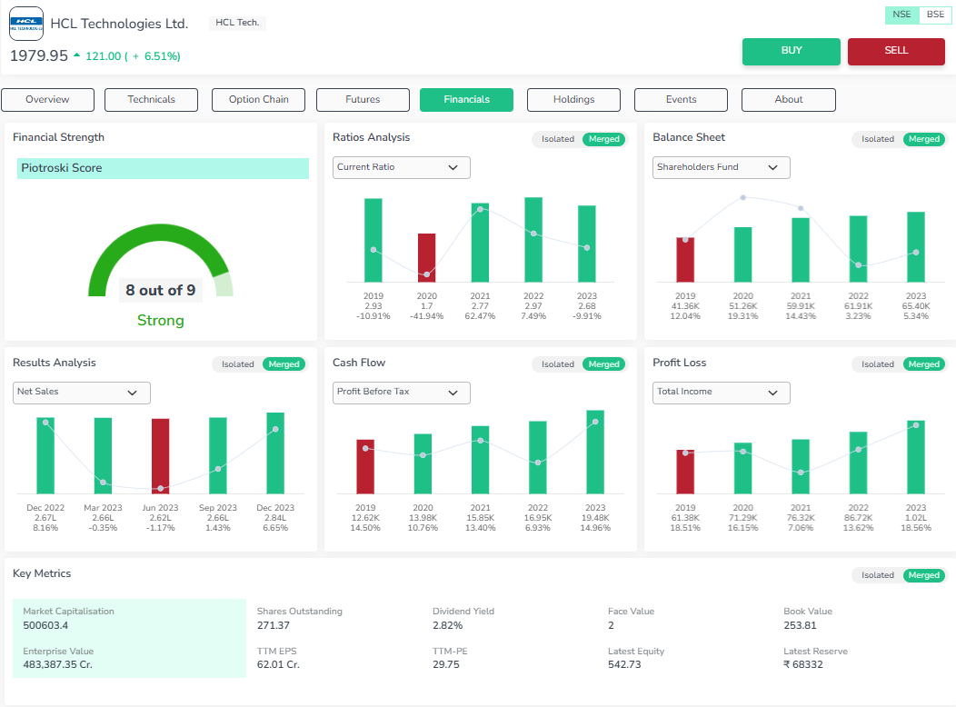Click the red 2019 Profit Before Tax bar
Screen dimensions: 956x707
365,466
